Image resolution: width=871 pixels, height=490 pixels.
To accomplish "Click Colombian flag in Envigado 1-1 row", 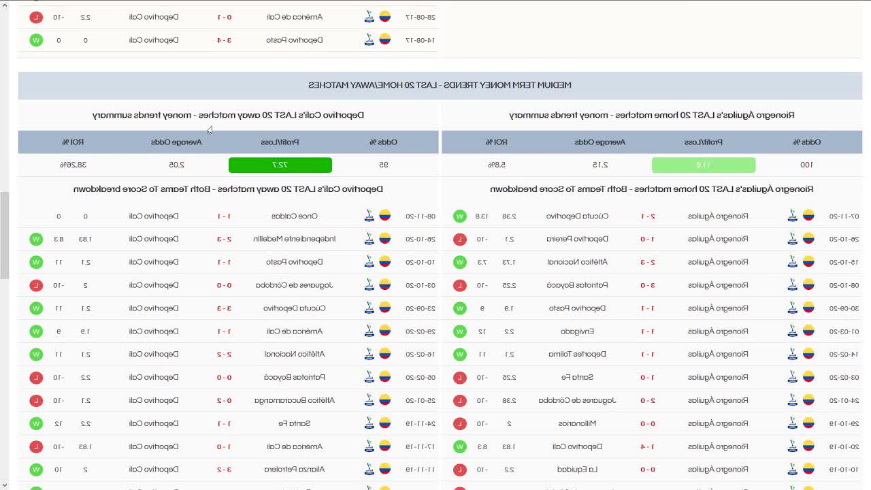I will tap(808, 331).
